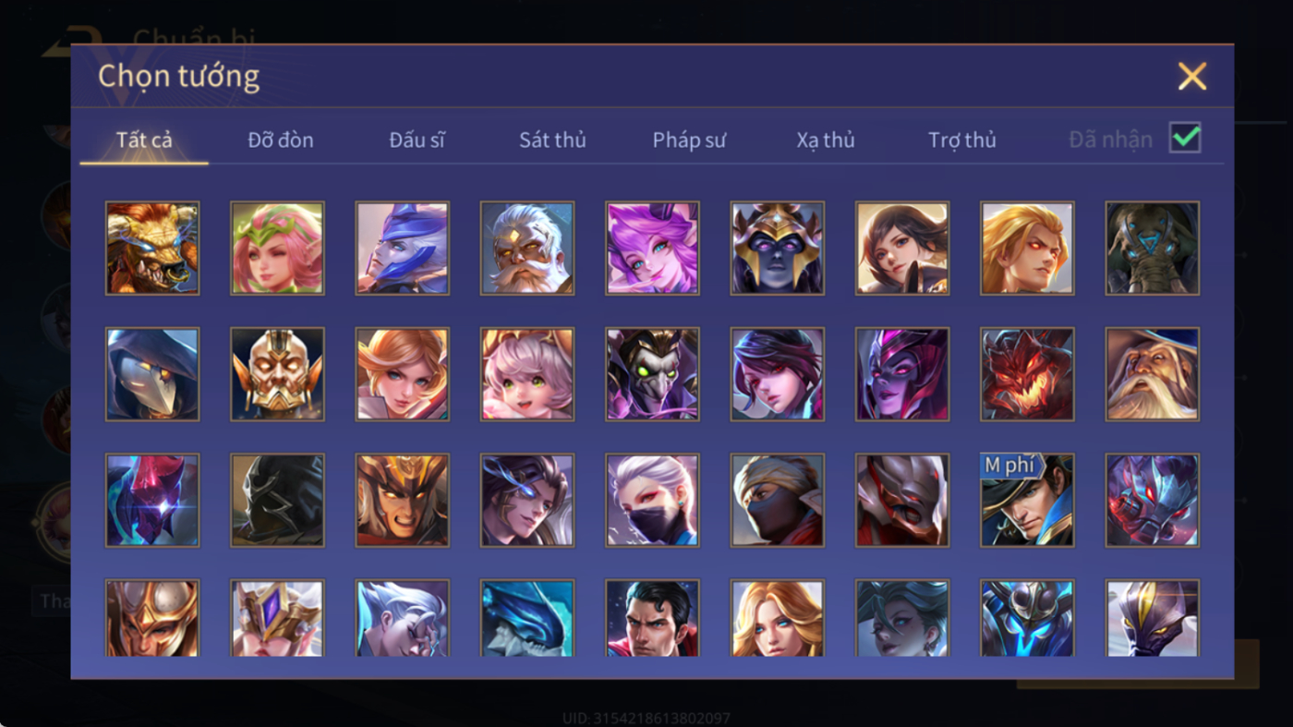This screenshot has height=727, width=1293.
Task: Choose the Superman hero portrait
Action: (652, 618)
